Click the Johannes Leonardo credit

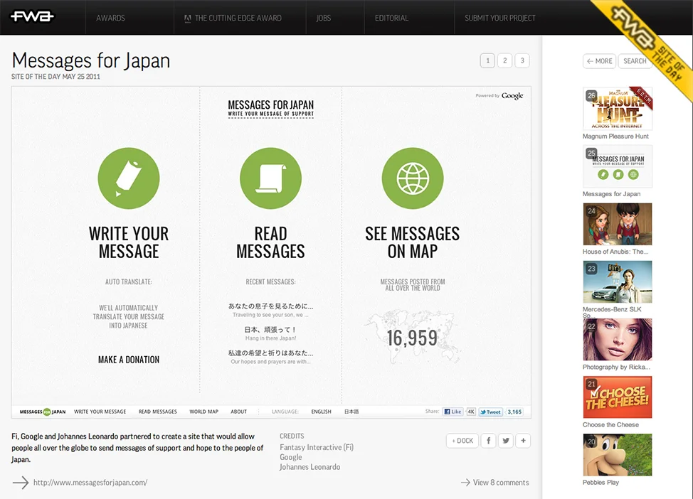310,467
